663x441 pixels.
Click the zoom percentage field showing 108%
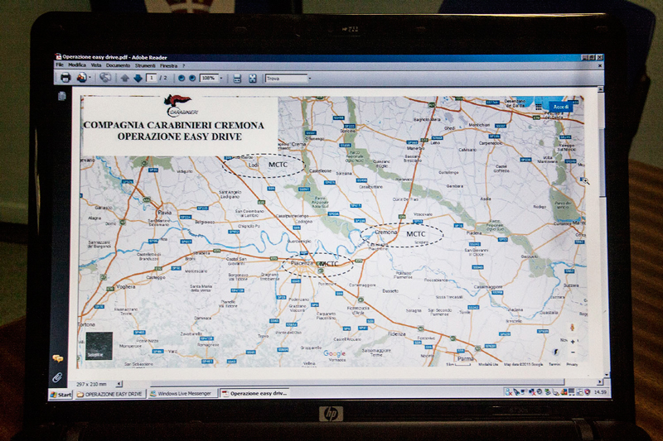point(209,78)
